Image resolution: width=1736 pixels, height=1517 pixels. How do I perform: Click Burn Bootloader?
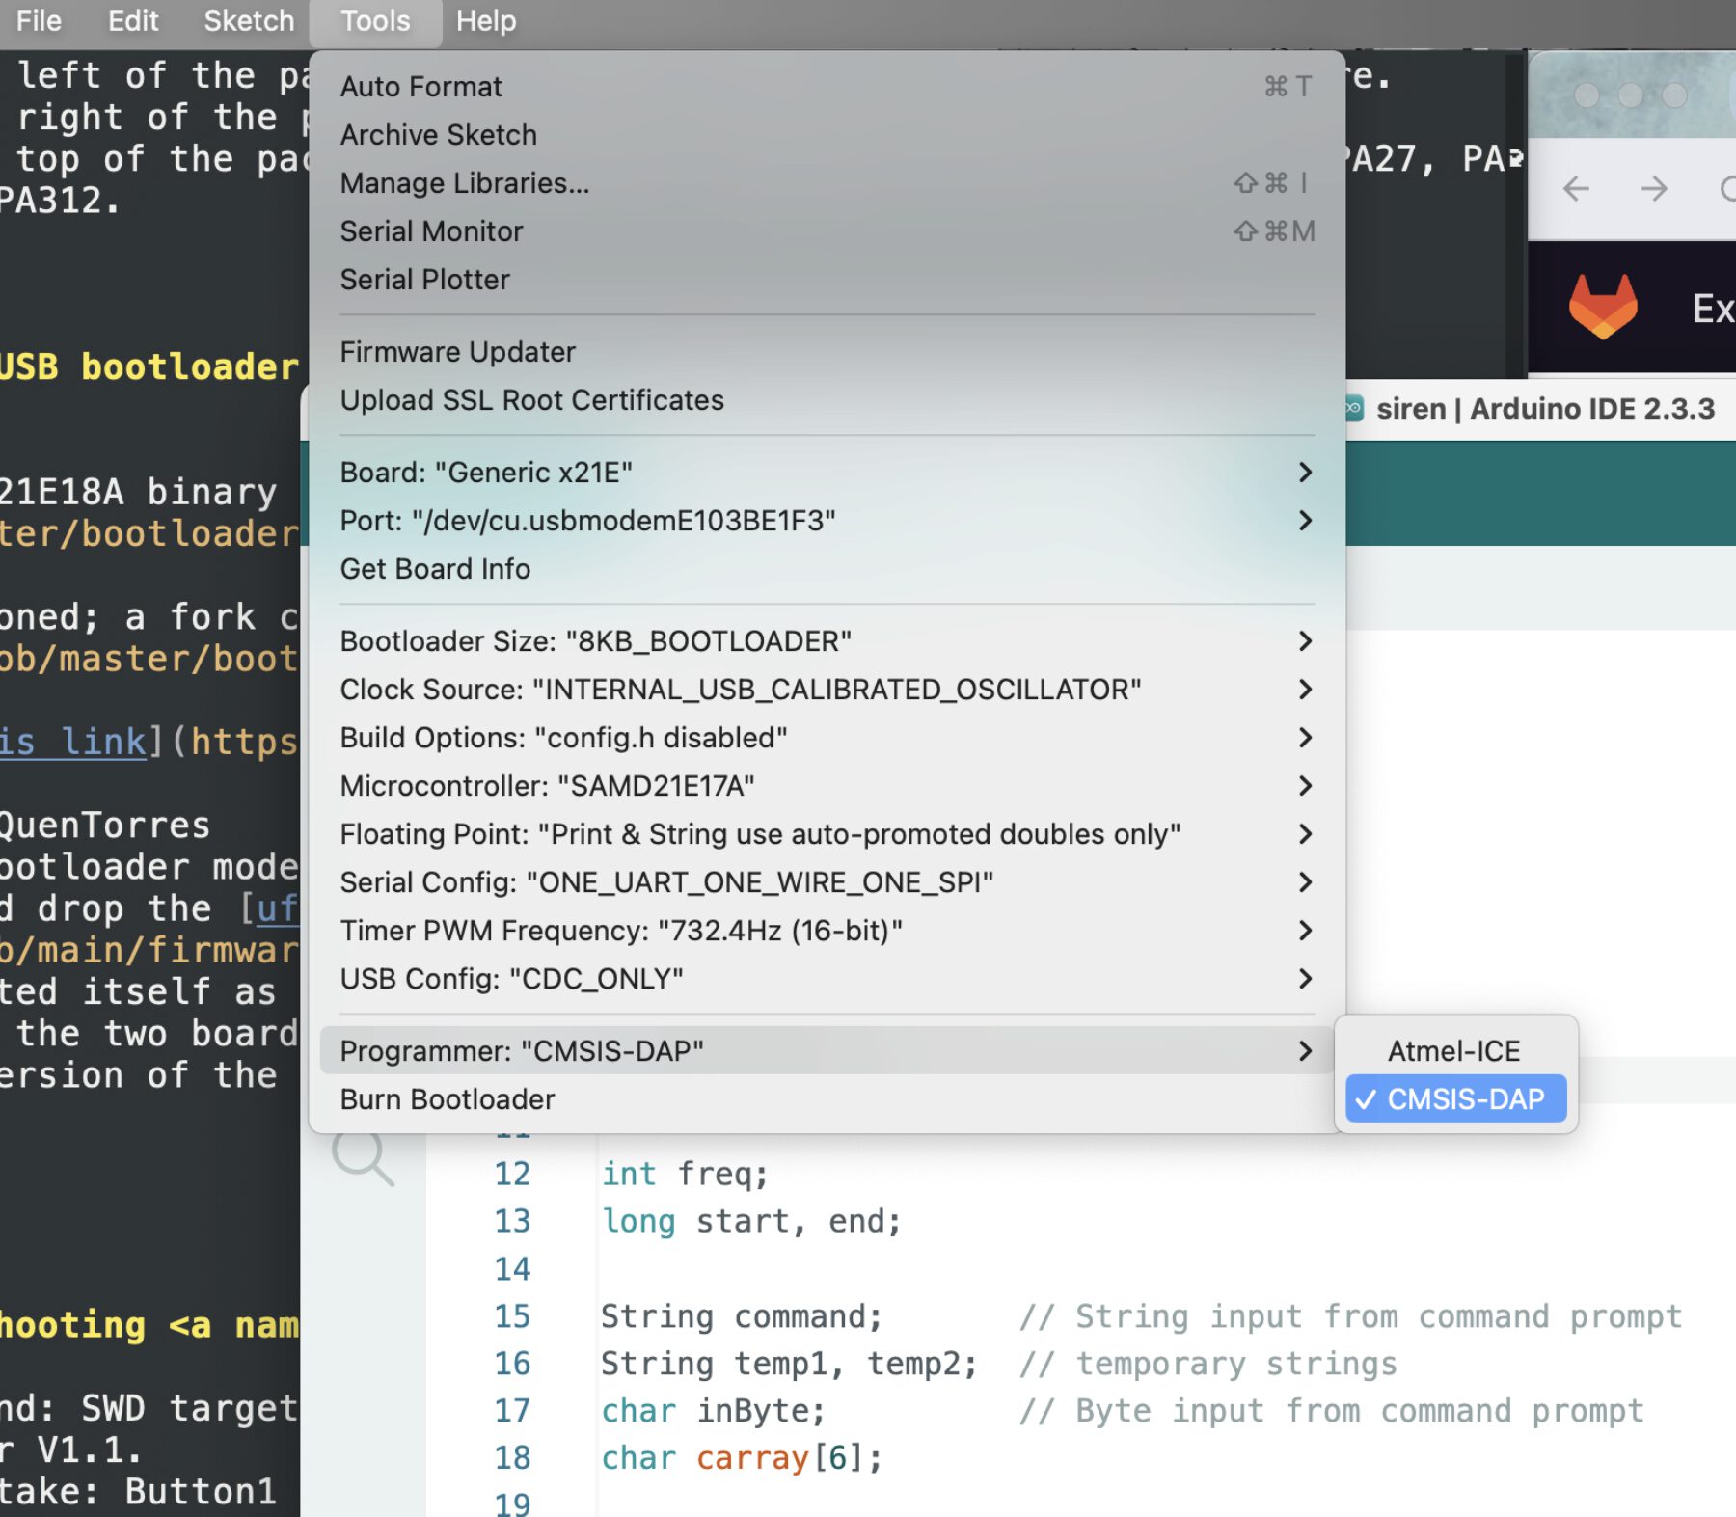click(x=827, y=1099)
